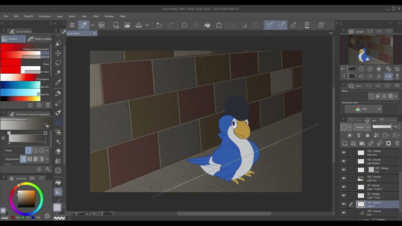The image size is (402, 226).
Task: Open the Shape options dropdown
Action: (x=47, y=151)
